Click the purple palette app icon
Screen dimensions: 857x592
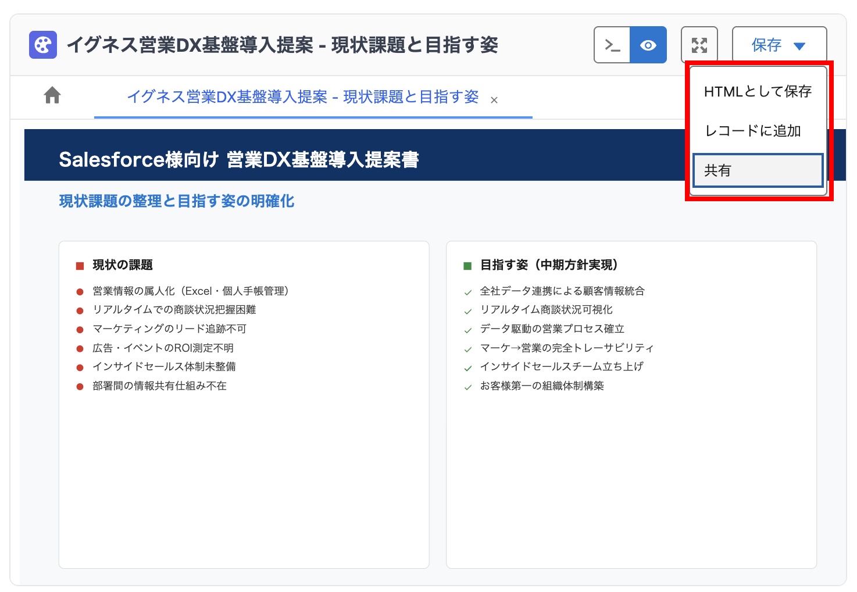click(x=43, y=45)
